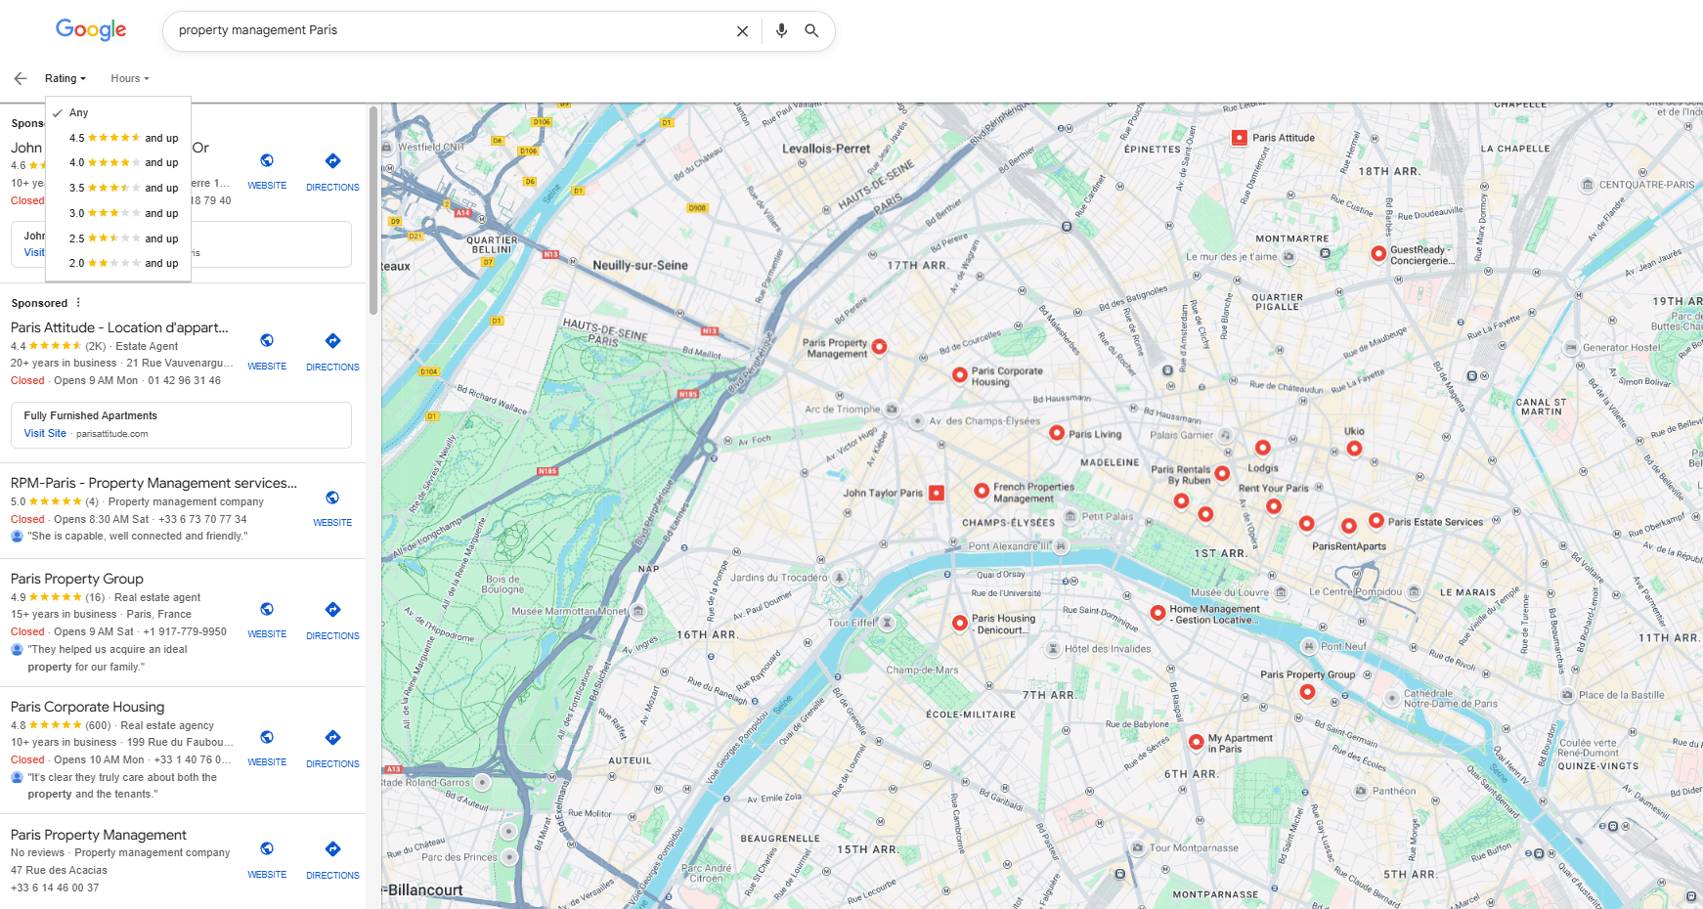The height and width of the screenshot is (909, 1703).
Task: Open Paris Property Management listing title
Action: tap(99, 835)
